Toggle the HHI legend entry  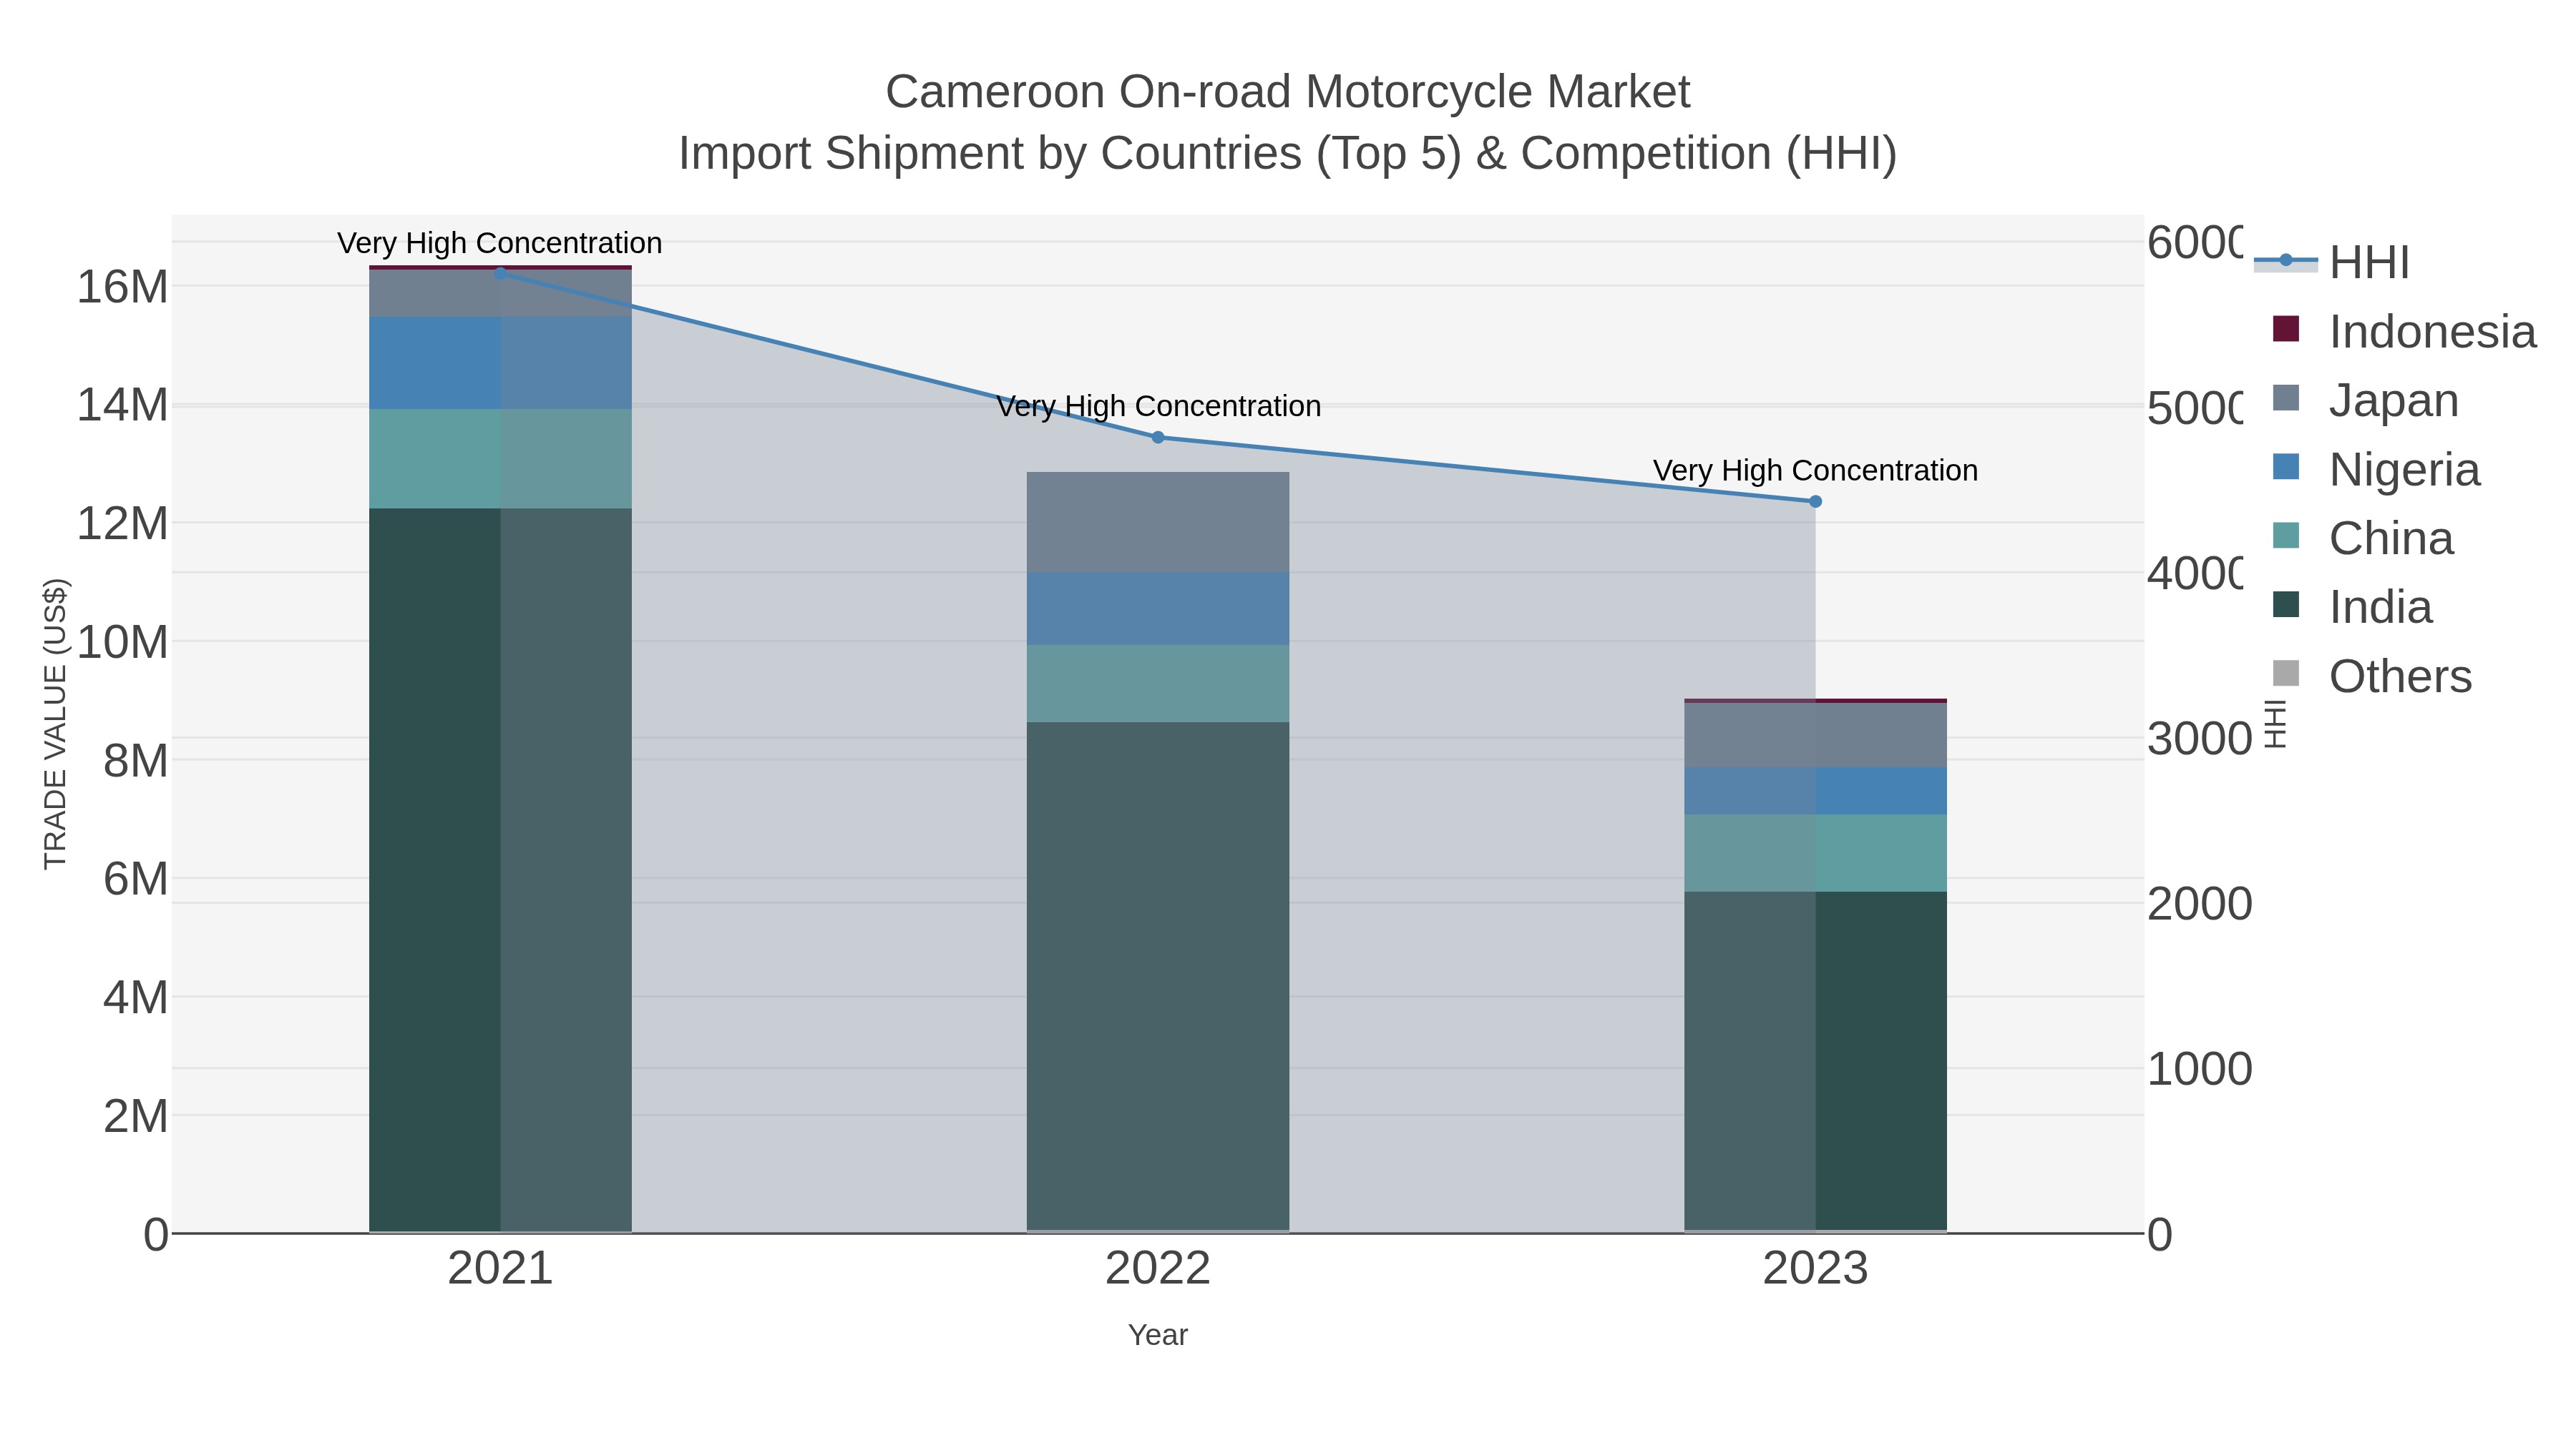tap(2331, 263)
